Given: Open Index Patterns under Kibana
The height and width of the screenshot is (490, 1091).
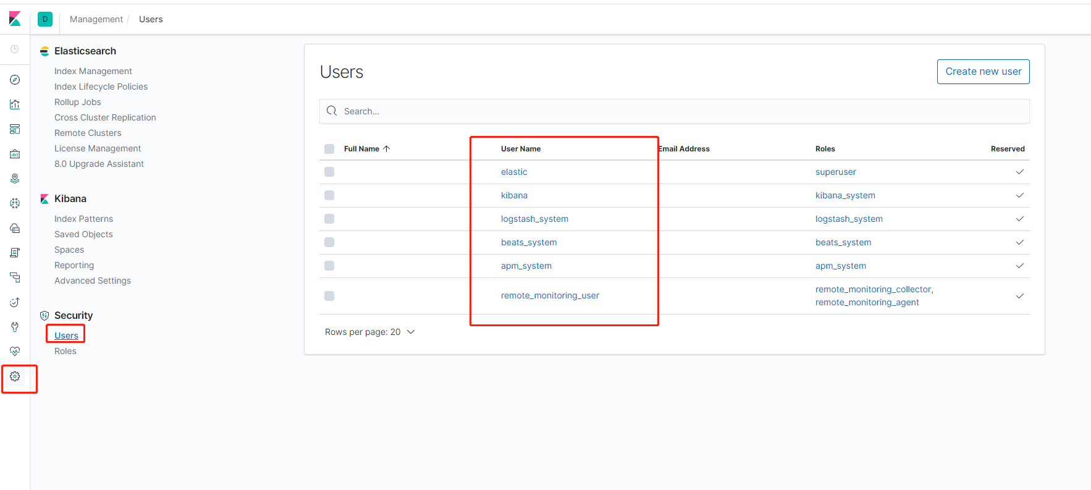Looking at the screenshot, I should pyautogui.click(x=83, y=219).
